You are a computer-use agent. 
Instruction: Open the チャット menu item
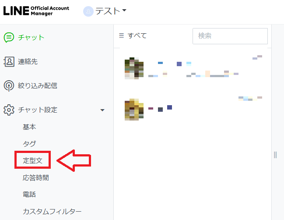click(x=31, y=38)
